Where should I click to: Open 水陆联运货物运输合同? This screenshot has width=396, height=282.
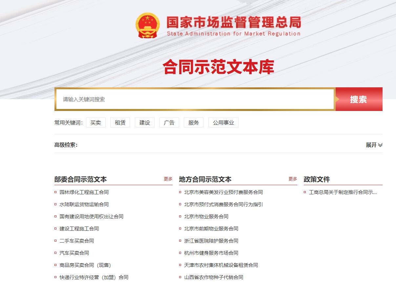click(84, 204)
